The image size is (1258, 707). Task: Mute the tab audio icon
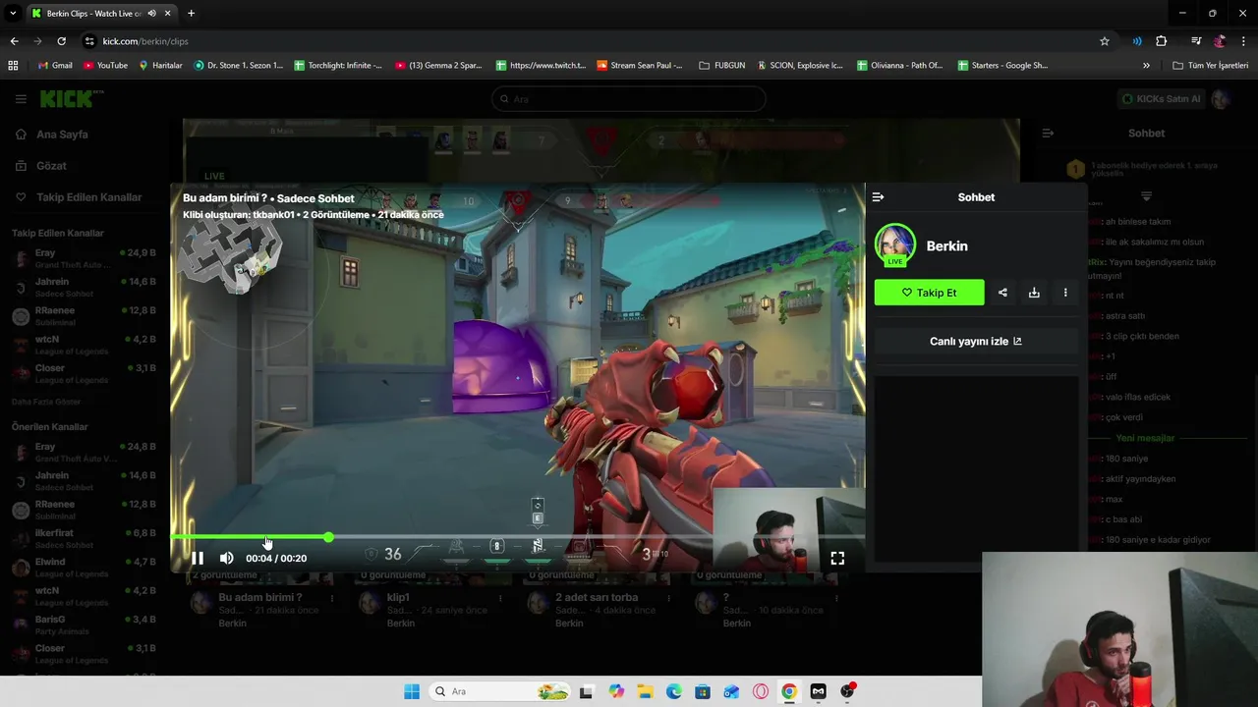tap(151, 13)
